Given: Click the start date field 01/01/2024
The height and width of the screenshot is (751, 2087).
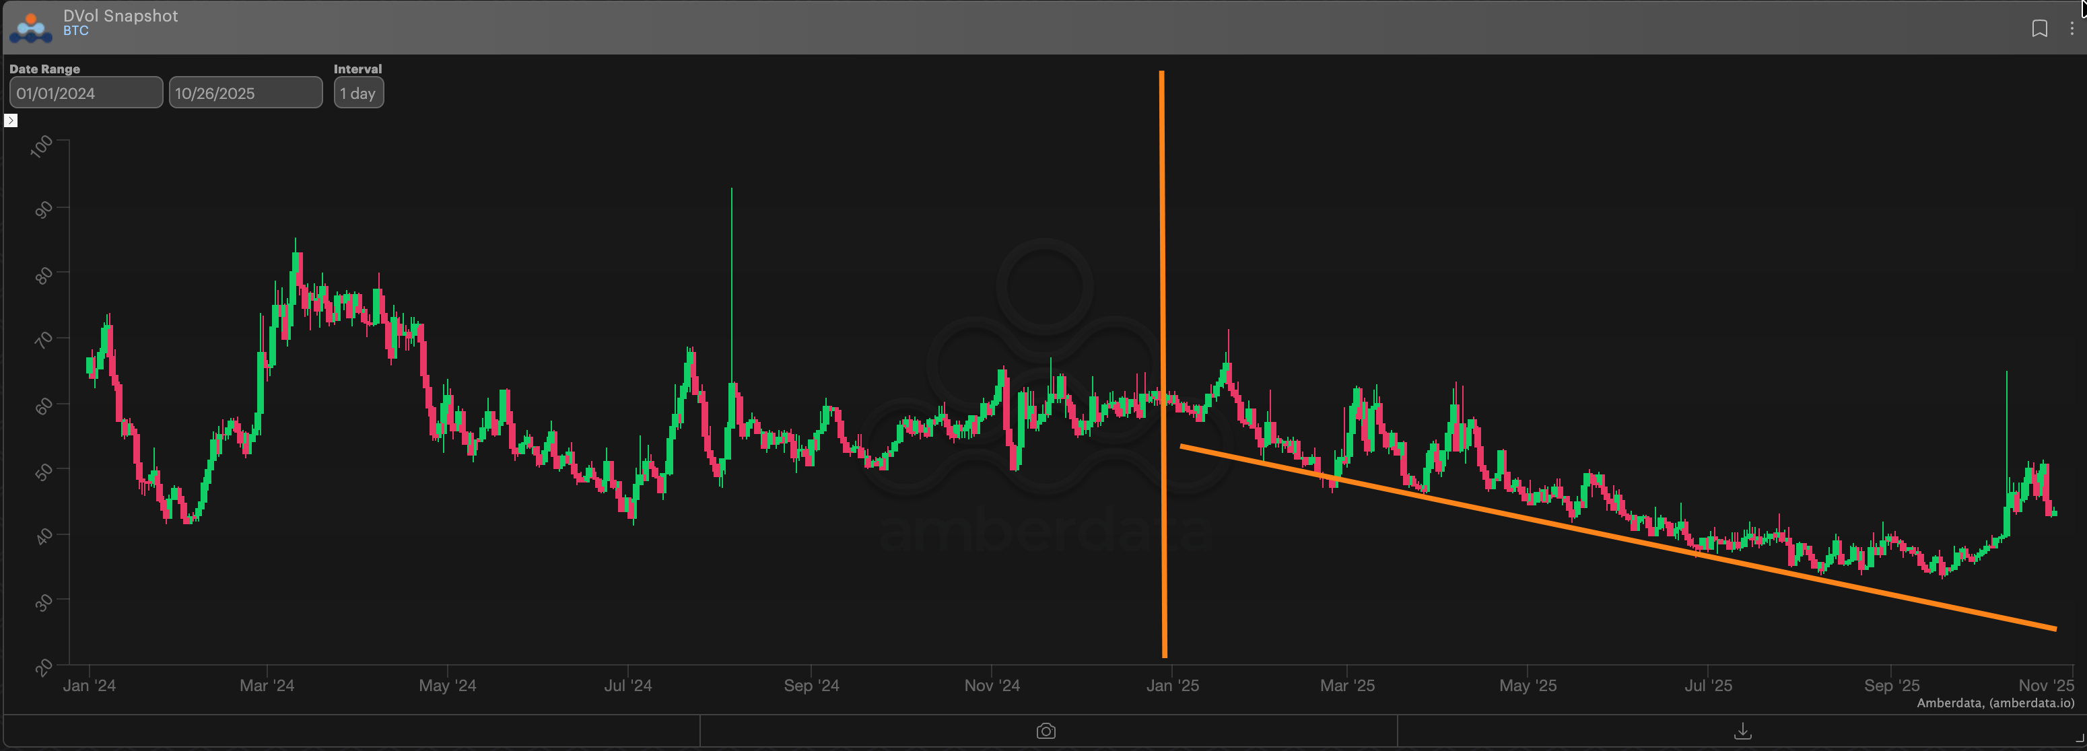Looking at the screenshot, I should point(85,93).
